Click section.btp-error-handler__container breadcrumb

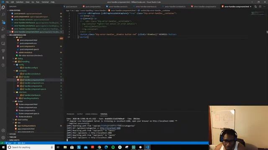pos(155,10)
